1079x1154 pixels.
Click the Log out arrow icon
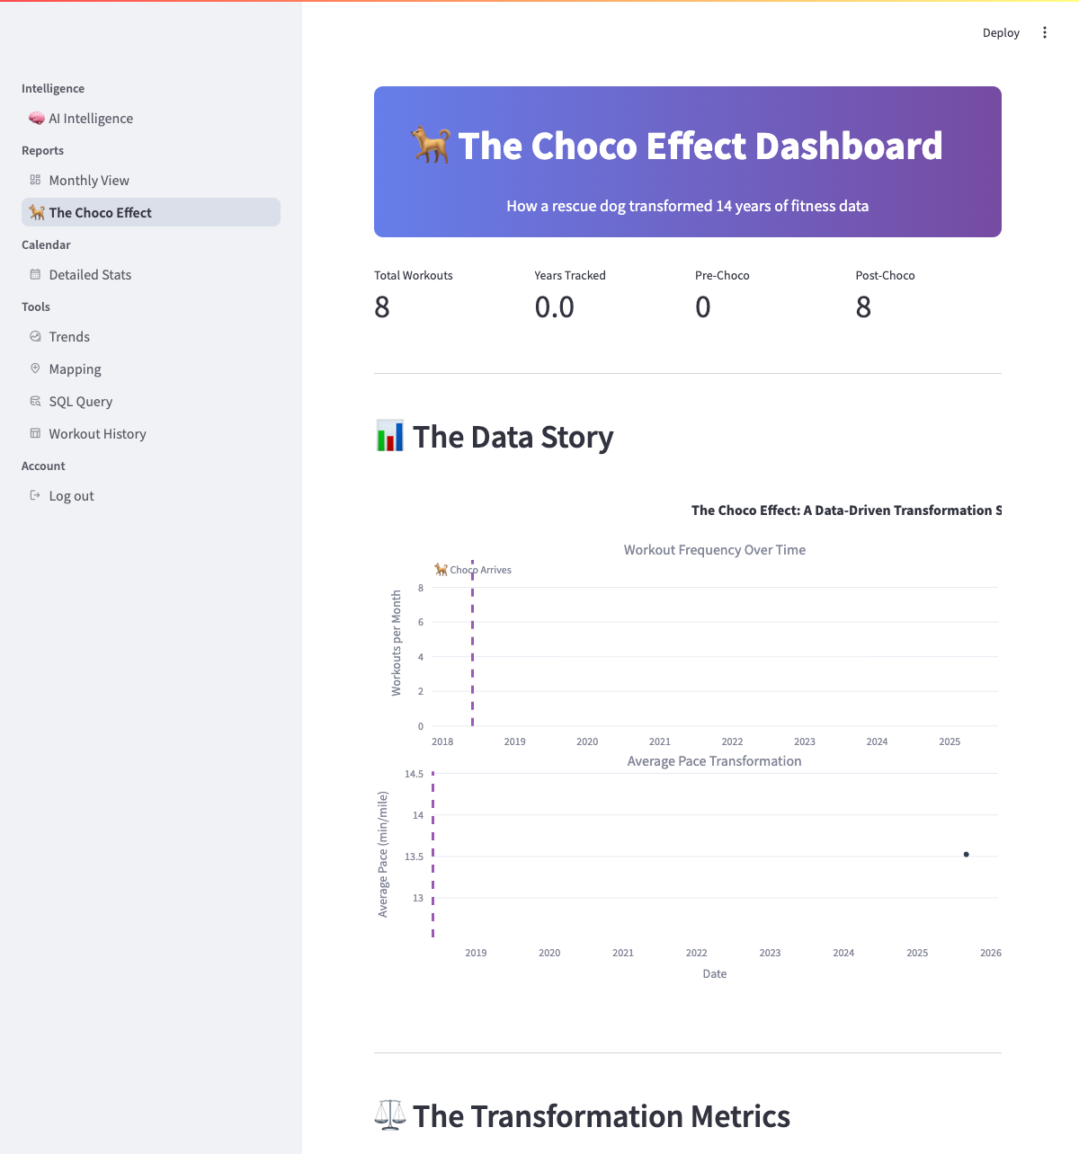(35, 495)
